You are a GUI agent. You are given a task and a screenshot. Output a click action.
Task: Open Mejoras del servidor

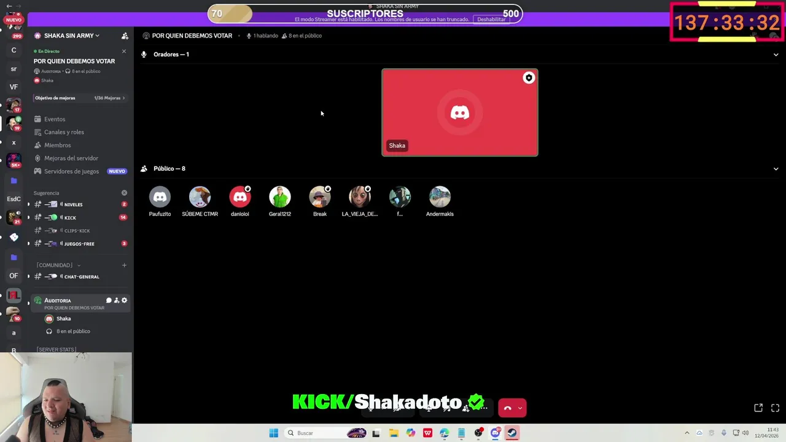71,158
